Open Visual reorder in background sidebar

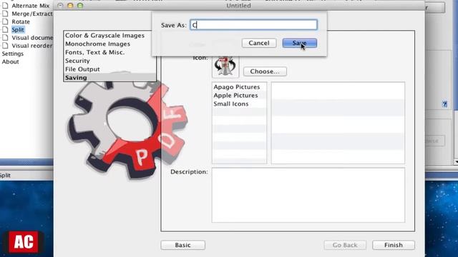click(x=32, y=46)
